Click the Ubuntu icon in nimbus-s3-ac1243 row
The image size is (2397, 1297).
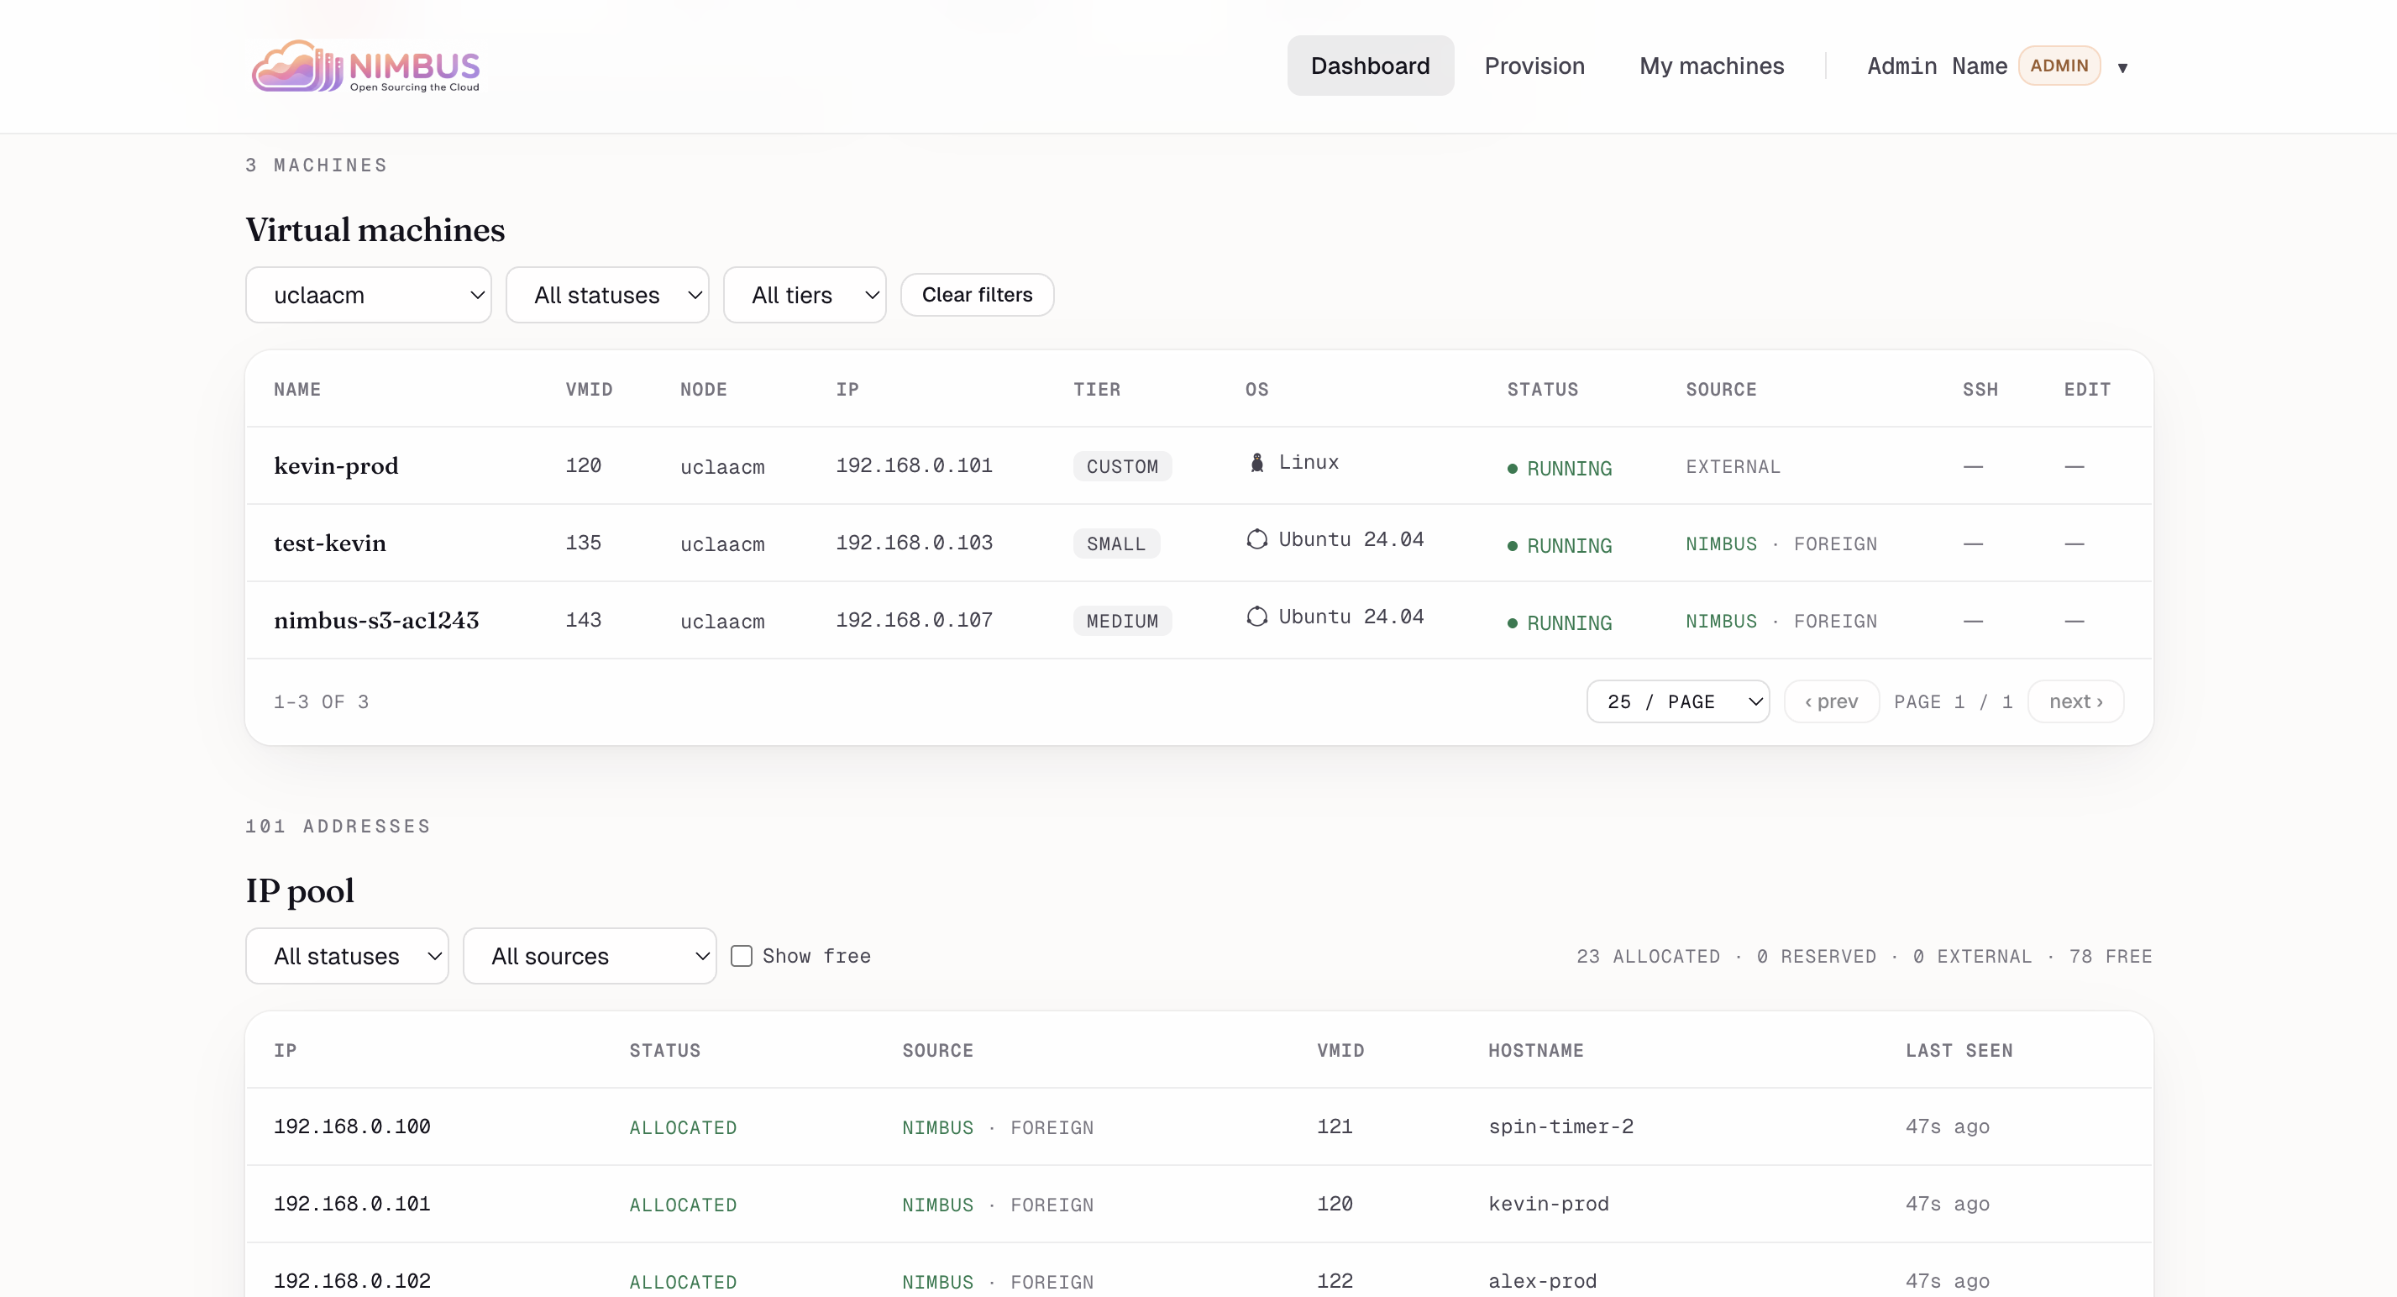(1256, 617)
